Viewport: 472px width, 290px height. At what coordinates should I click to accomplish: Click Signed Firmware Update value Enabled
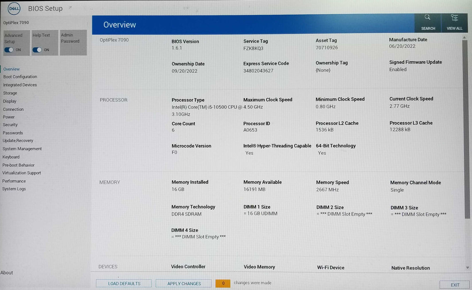click(398, 70)
